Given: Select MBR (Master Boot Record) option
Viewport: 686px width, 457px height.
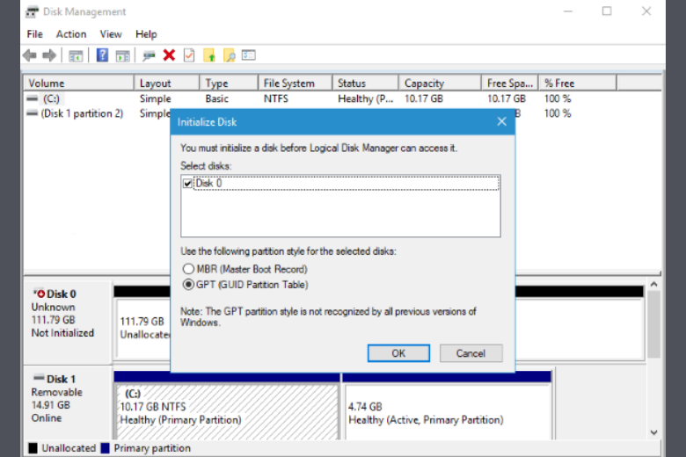Looking at the screenshot, I should point(187,269).
